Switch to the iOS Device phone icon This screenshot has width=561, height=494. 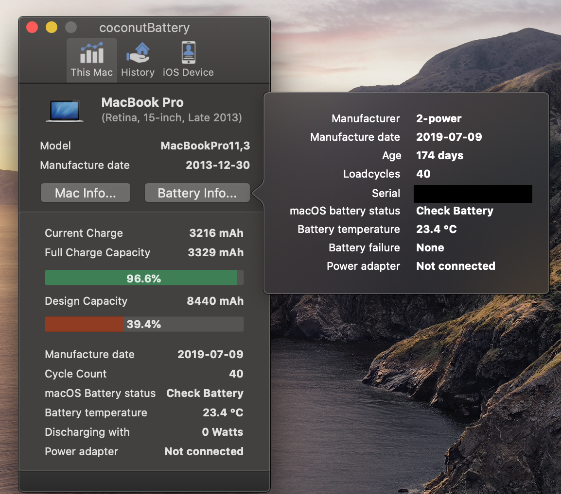(x=188, y=52)
